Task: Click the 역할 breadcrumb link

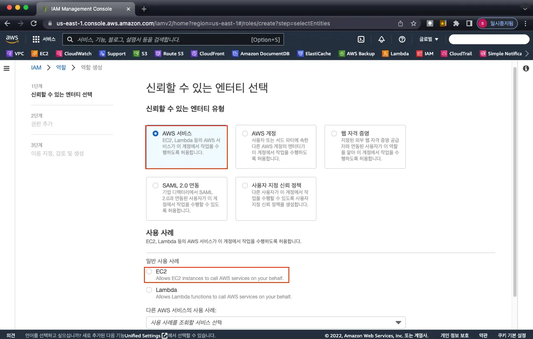Action: point(61,68)
